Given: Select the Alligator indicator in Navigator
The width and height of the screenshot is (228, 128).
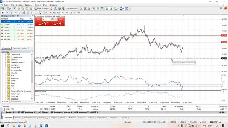Looking at the screenshot, I should [14, 73].
